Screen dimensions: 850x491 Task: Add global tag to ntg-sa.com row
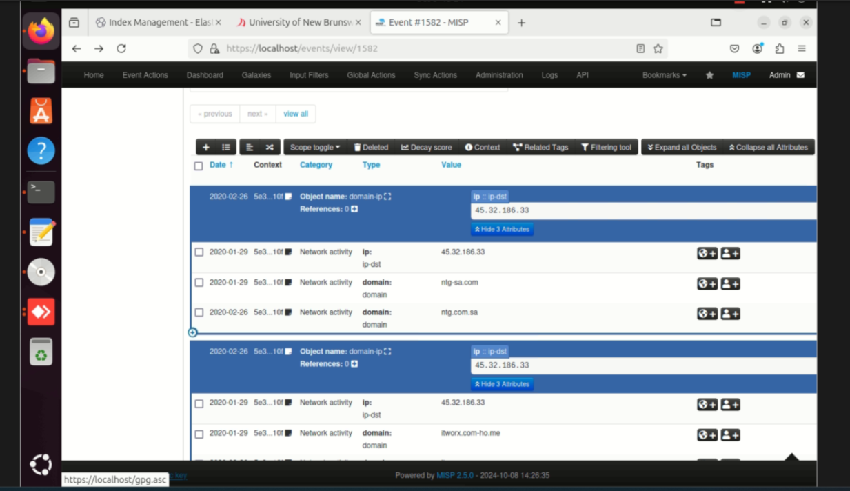click(x=707, y=284)
